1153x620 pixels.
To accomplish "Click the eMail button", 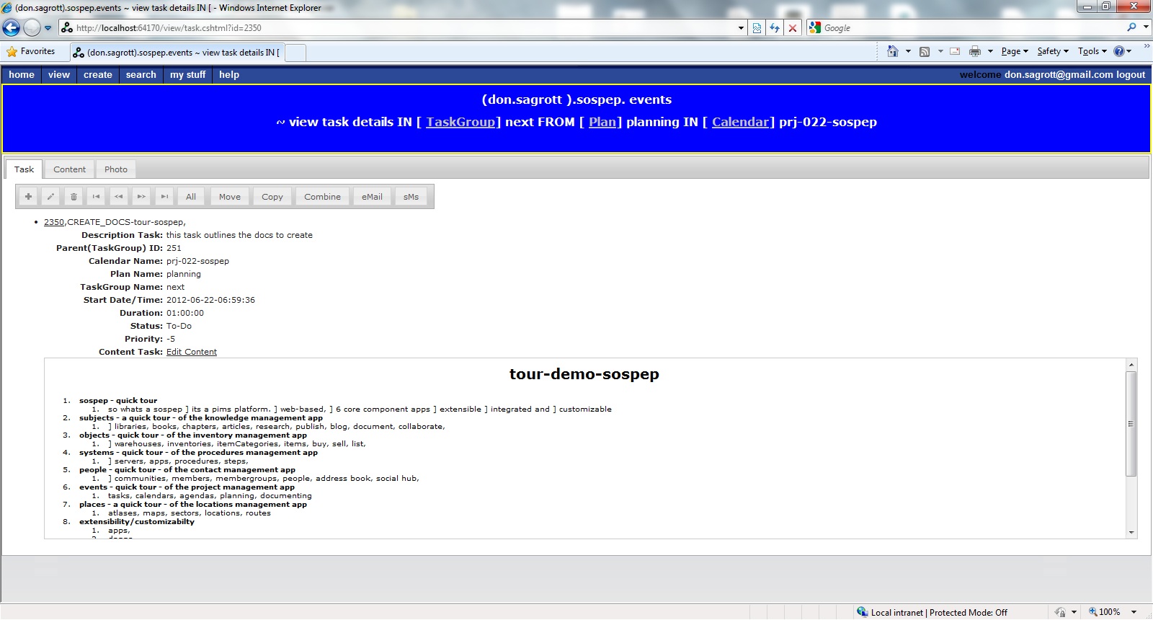I will (x=373, y=196).
